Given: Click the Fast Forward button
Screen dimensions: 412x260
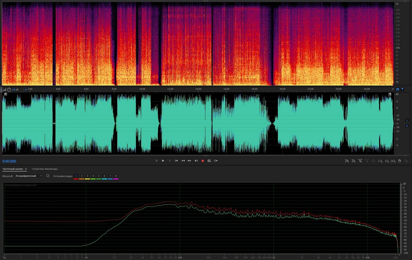Looking at the screenshot, I should (x=190, y=161).
